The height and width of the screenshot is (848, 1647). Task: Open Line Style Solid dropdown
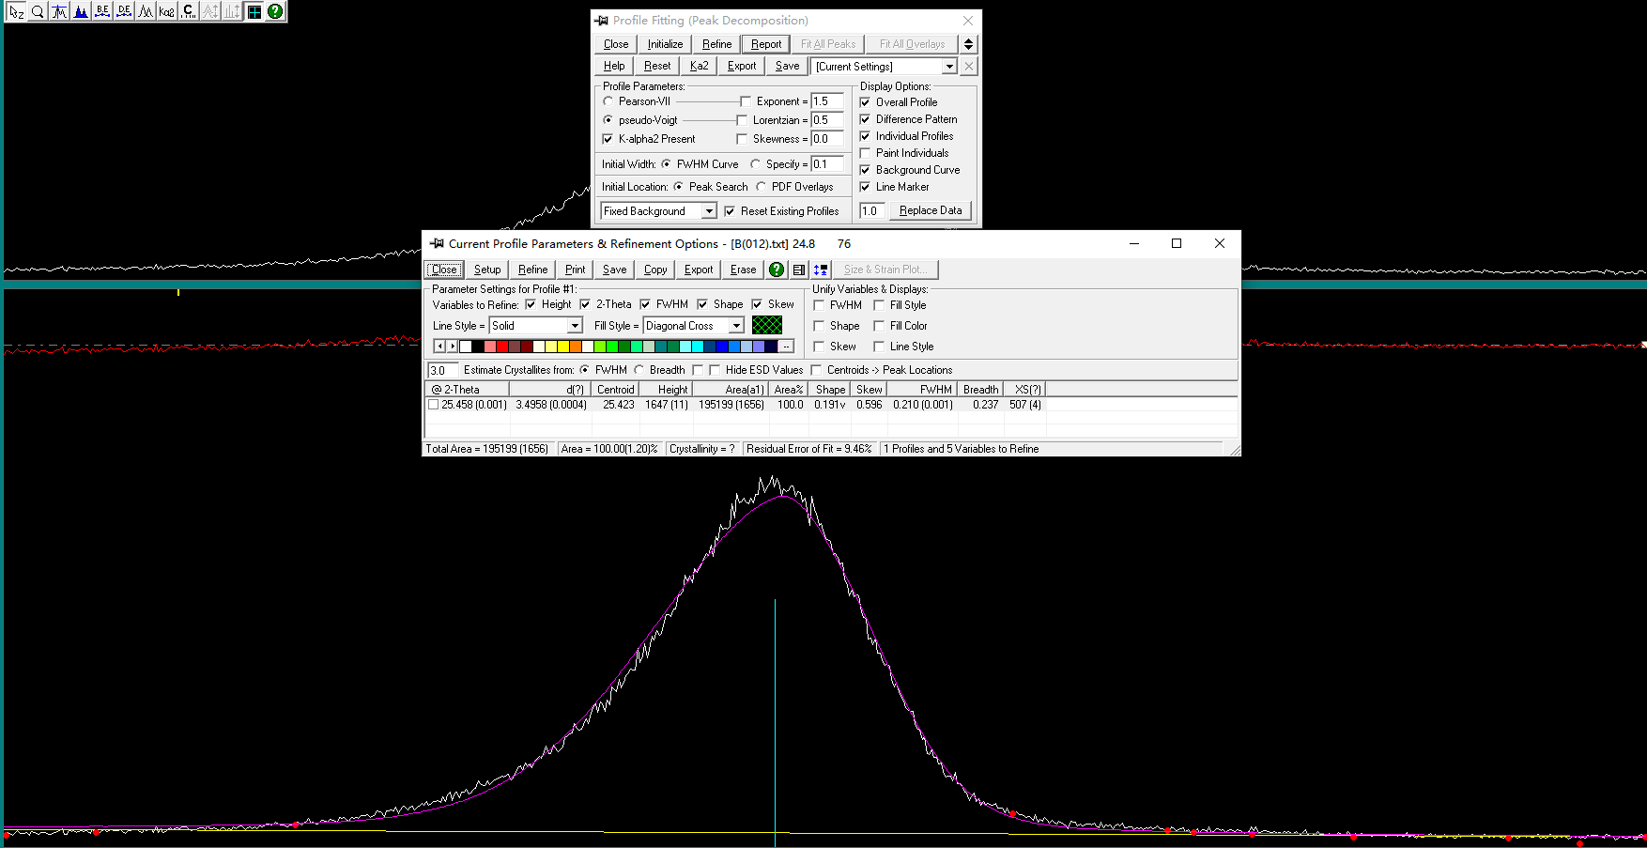click(x=575, y=326)
